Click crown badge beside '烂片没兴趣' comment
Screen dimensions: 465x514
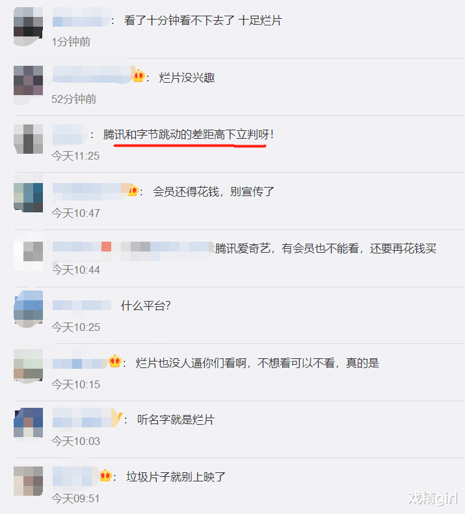pos(139,76)
